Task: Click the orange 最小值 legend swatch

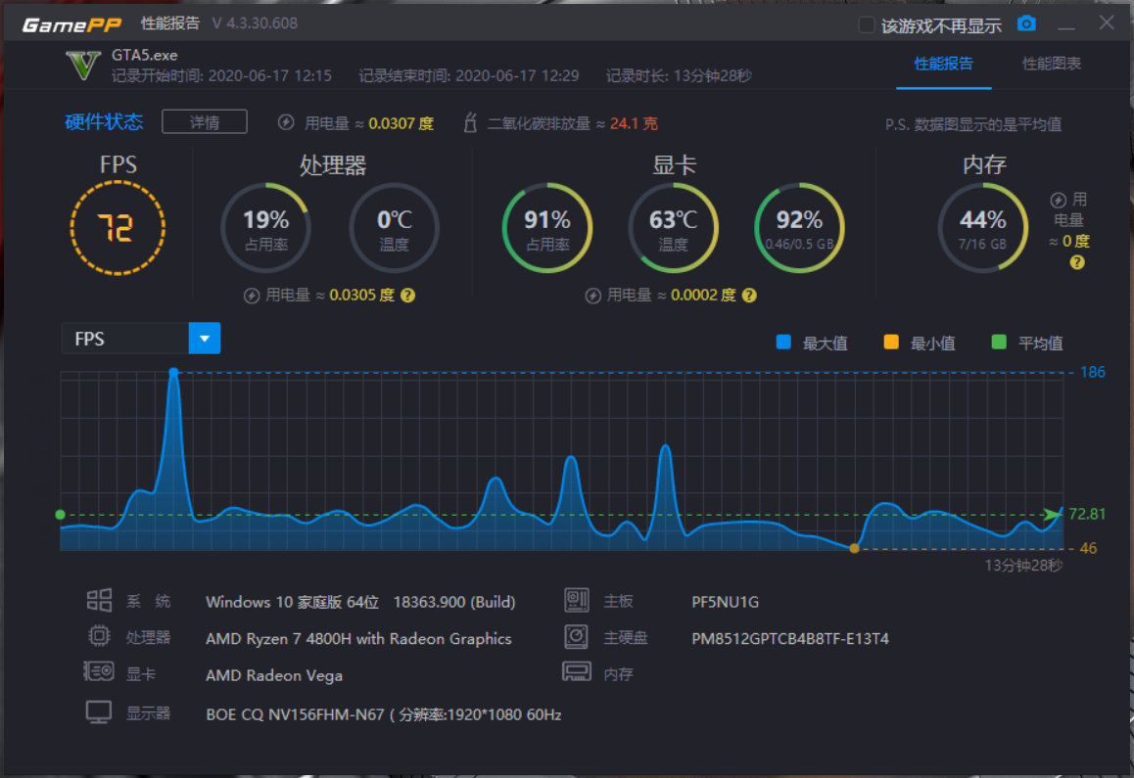Action: coord(891,342)
